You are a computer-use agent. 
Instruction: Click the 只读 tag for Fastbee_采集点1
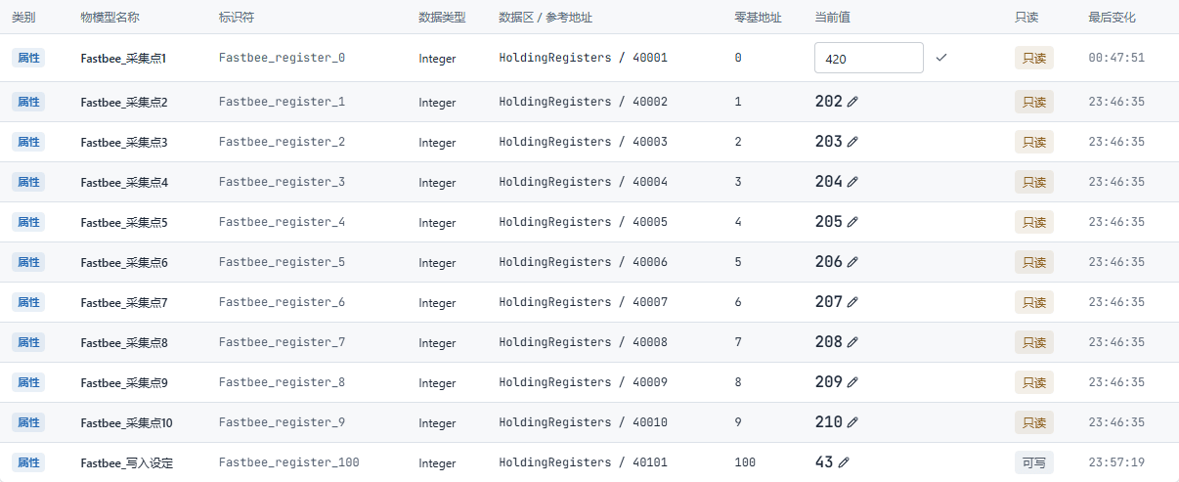1034,58
